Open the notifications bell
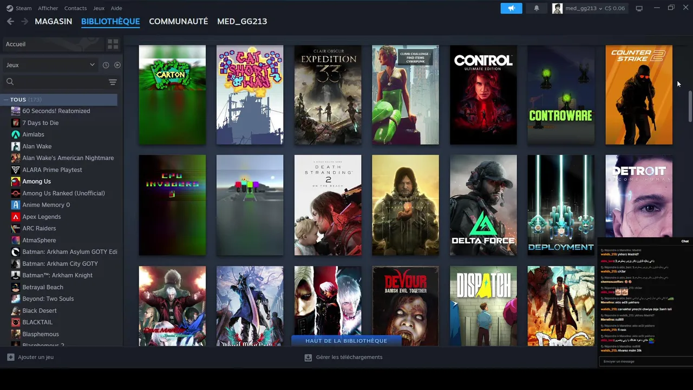Viewport: 693px width, 390px height. tap(537, 8)
